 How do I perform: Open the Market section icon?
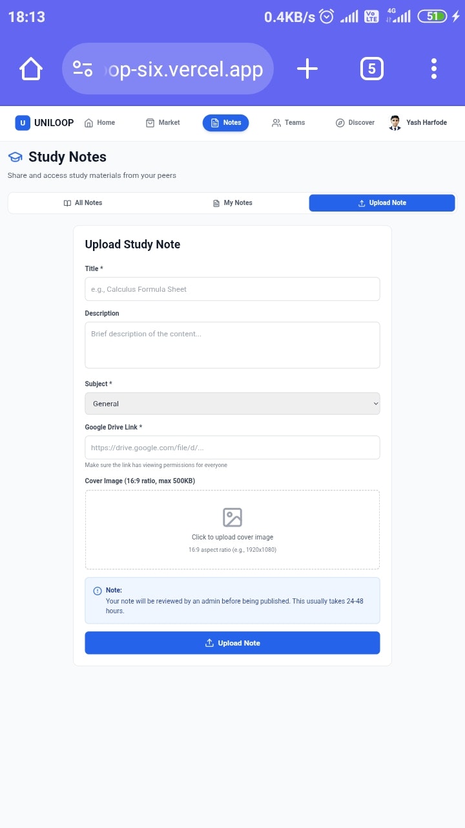[149, 122]
